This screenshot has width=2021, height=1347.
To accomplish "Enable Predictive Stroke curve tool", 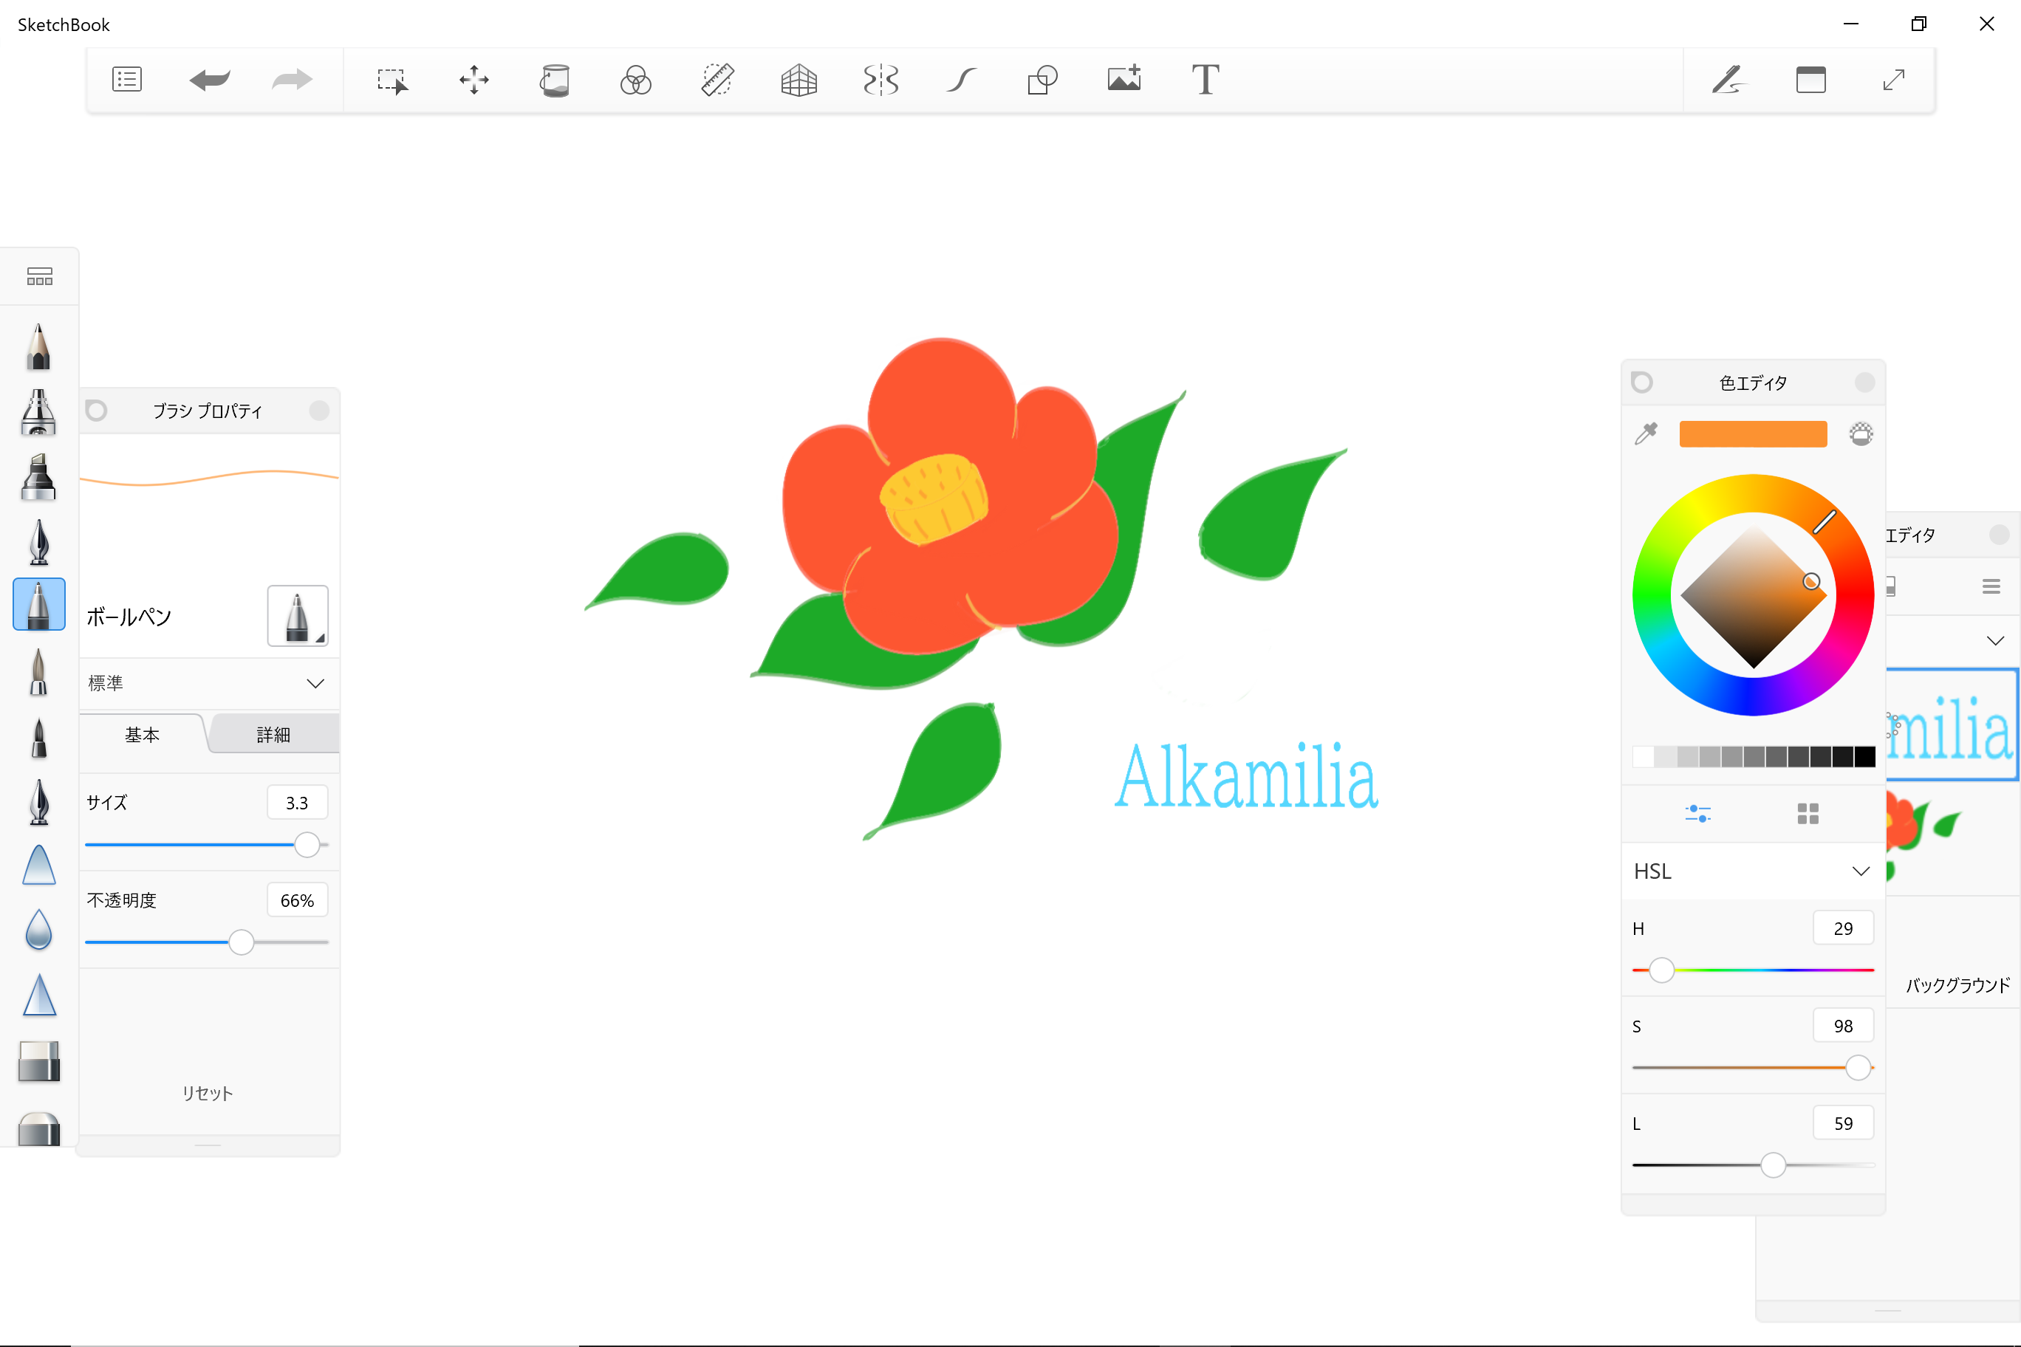I will [962, 80].
